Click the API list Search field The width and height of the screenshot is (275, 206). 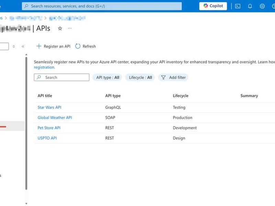62,78
